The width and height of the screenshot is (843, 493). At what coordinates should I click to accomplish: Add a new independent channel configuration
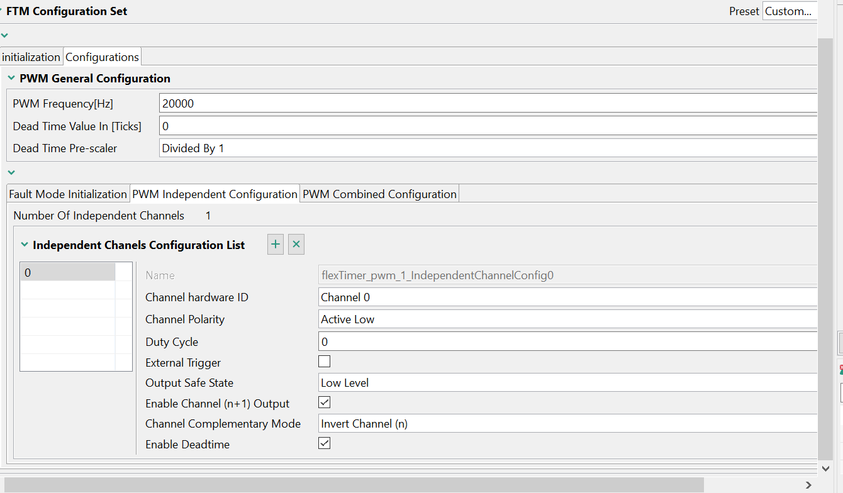pos(276,245)
